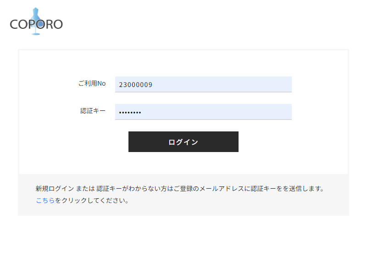367x261 pixels.
Task: Click the black ログイン button
Action: coord(183,141)
